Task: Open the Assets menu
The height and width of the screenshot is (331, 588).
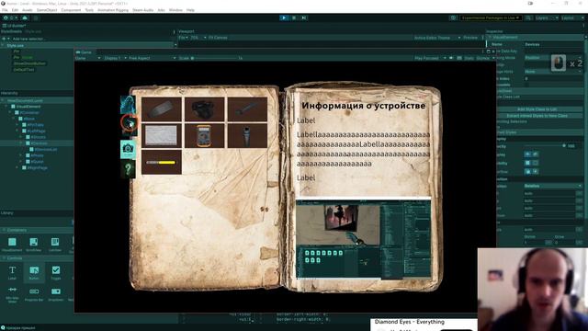Action: pyautogui.click(x=27, y=10)
